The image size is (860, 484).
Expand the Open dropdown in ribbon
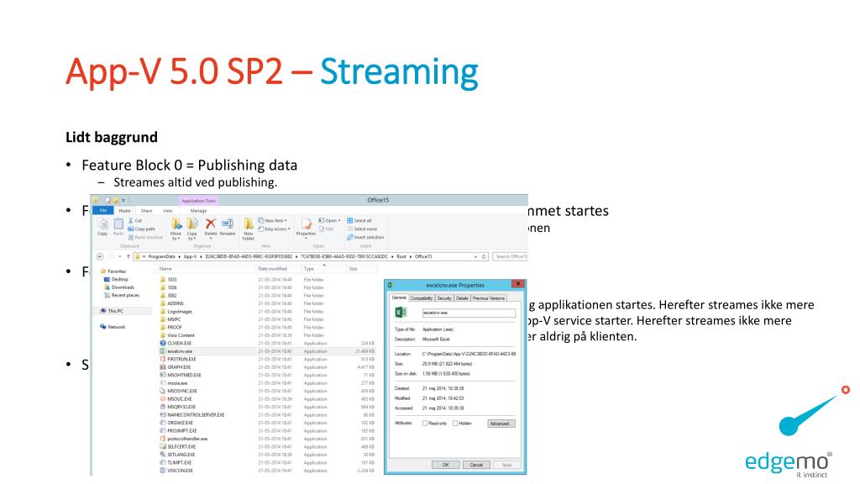(x=329, y=221)
